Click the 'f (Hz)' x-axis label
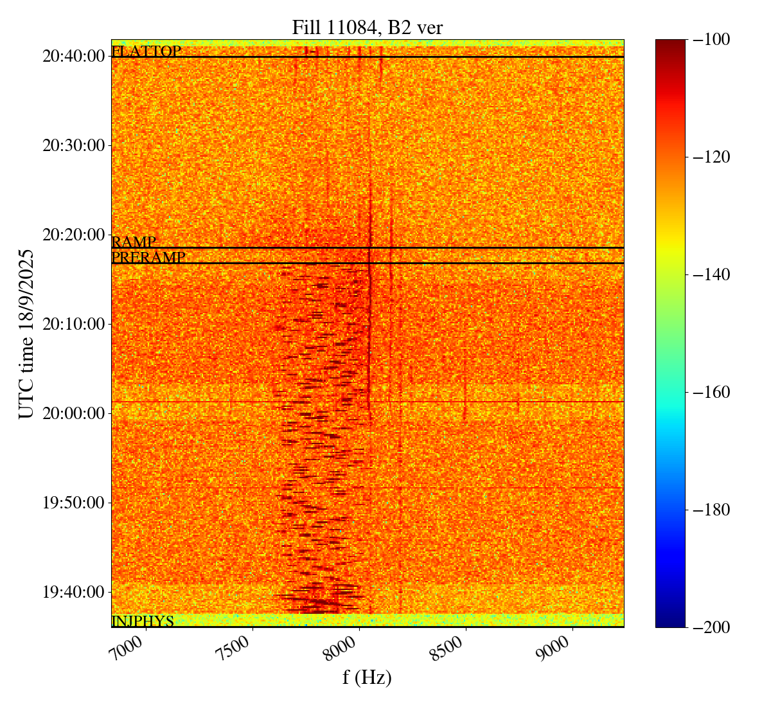The image size is (771, 707). click(x=367, y=677)
